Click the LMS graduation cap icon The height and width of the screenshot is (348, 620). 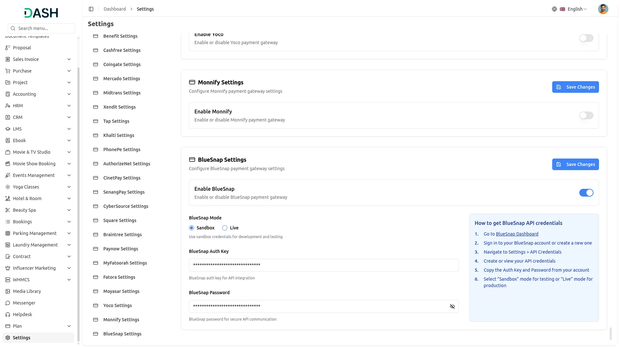coord(8,129)
